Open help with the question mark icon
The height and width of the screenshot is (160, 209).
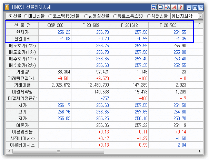(181, 7)
